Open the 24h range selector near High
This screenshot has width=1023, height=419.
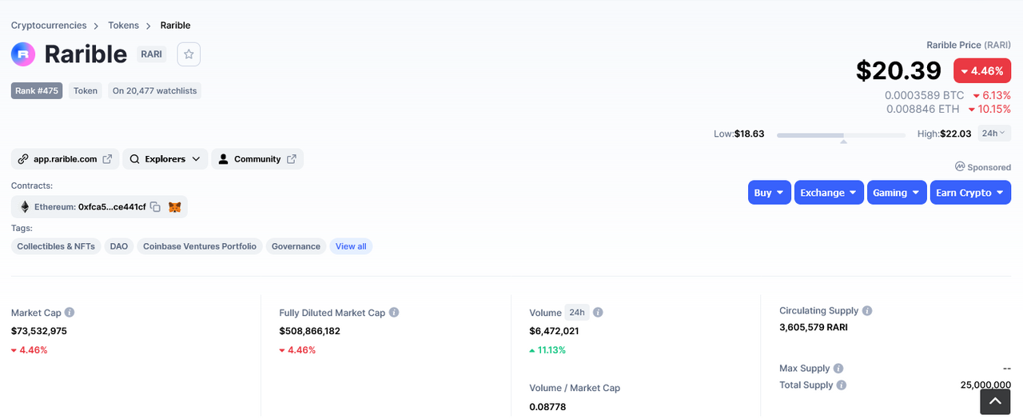(x=994, y=134)
